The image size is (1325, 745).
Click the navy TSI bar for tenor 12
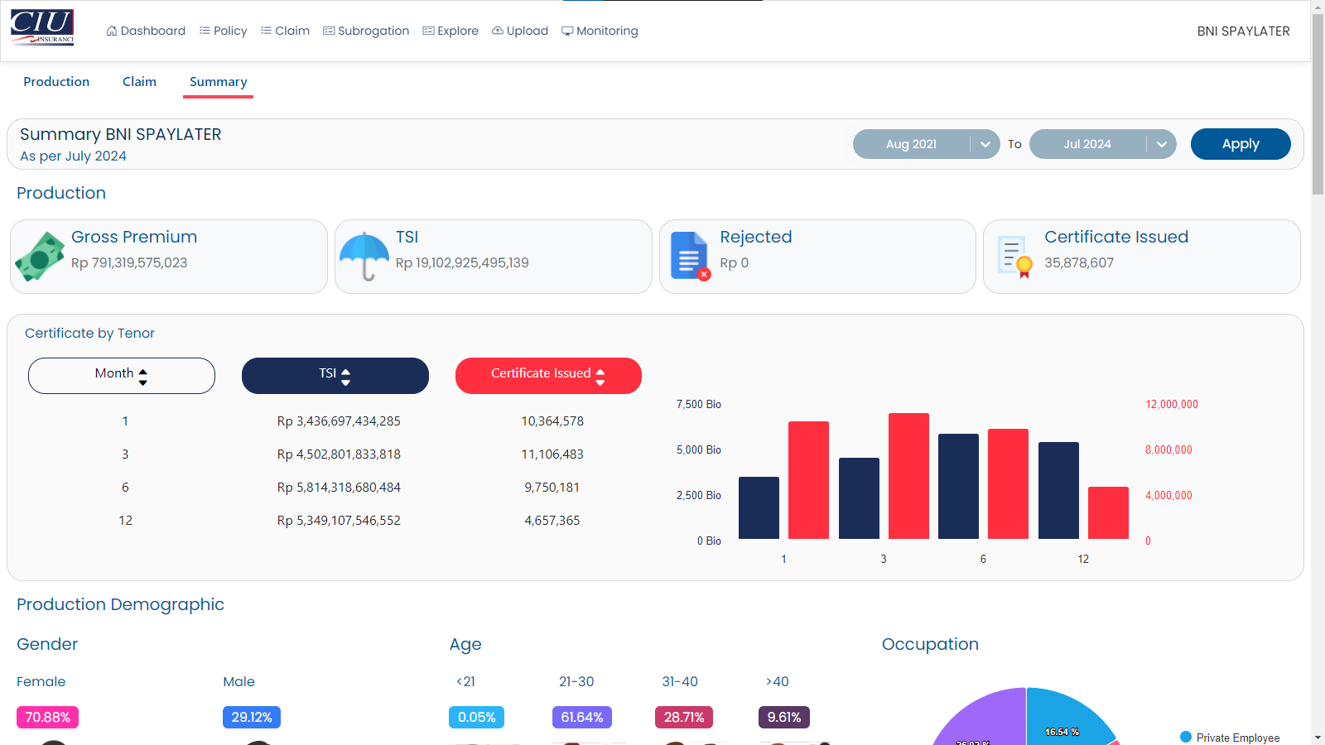coord(1058,491)
